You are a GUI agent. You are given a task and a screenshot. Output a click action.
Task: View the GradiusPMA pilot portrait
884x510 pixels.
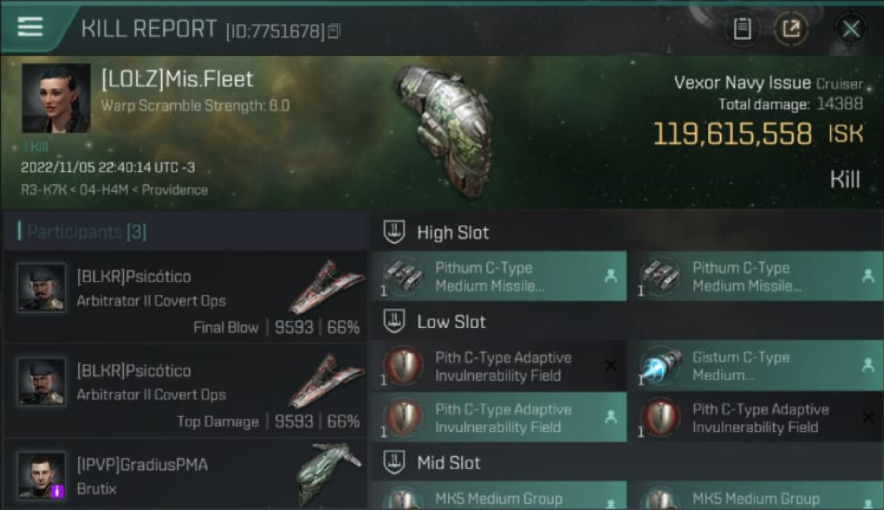(41, 475)
